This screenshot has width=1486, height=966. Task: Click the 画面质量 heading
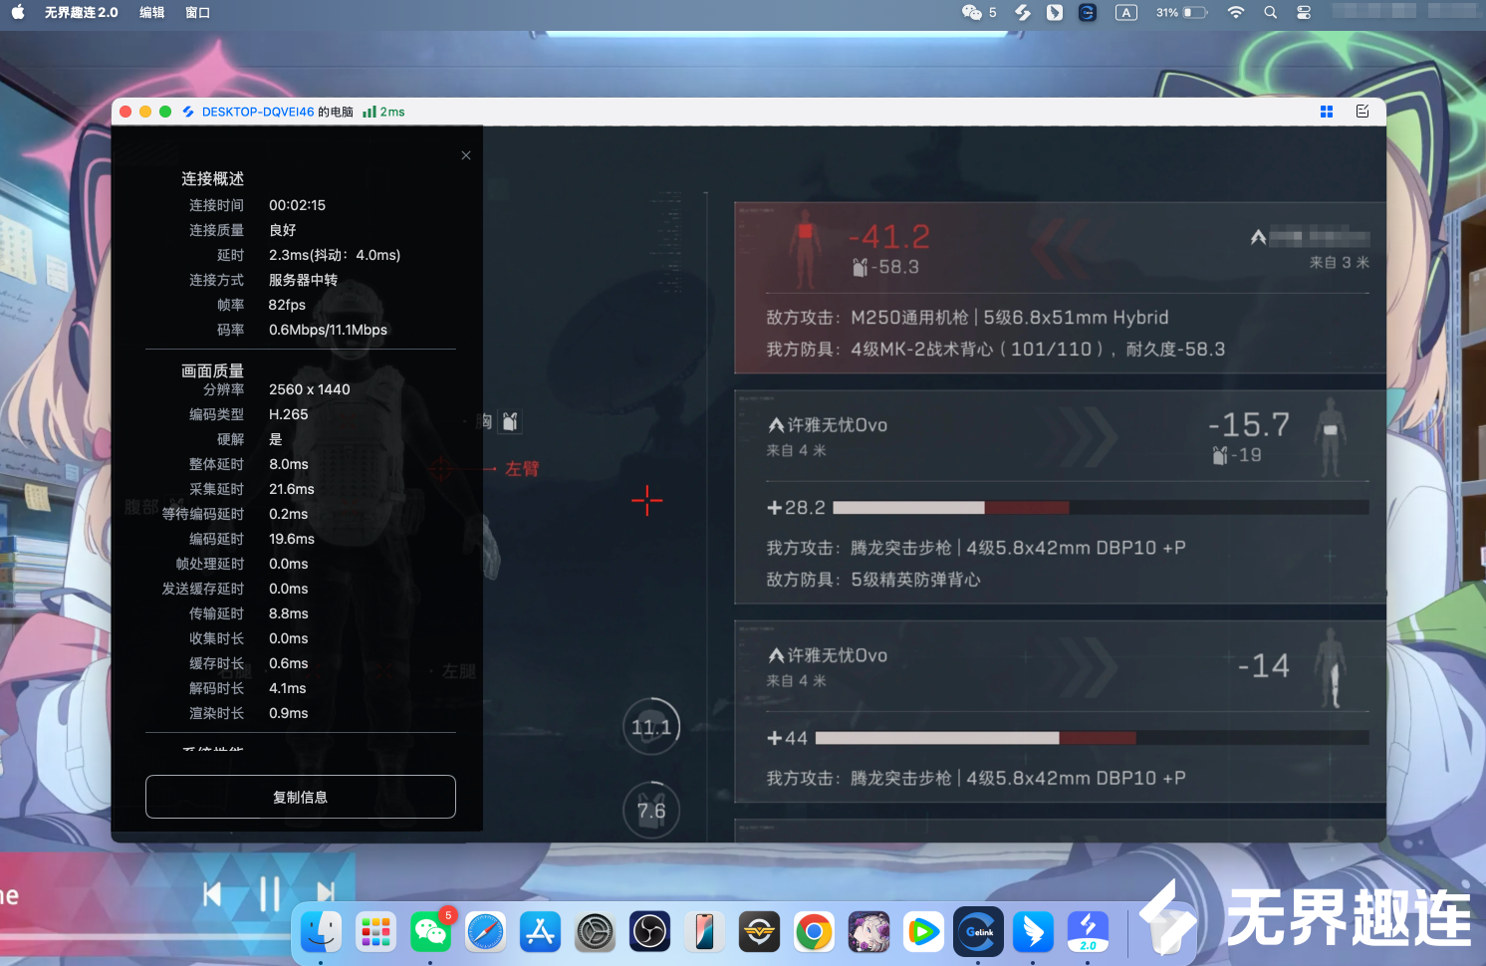212,370
